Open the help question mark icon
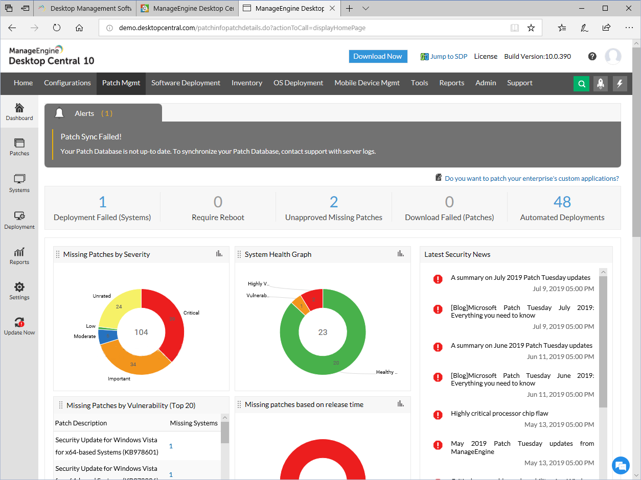 pos(592,56)
